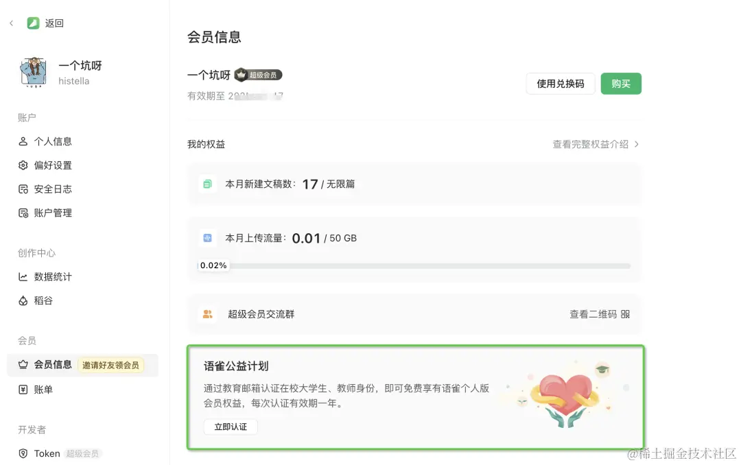Open 稻谷 via its droplet icon

(23, 300)
